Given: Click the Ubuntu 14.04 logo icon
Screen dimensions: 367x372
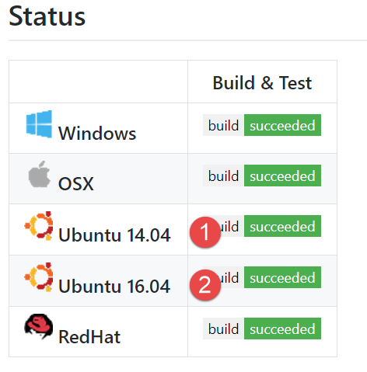Looking at the screenshot, I should (x=39, y=226).
